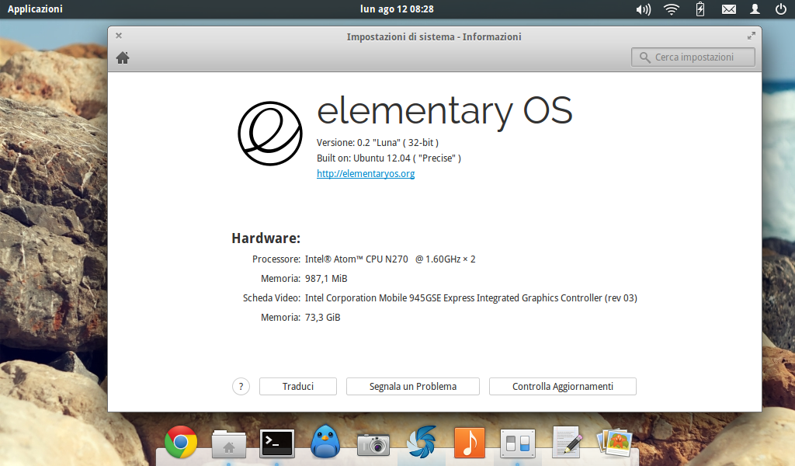
Task: Click the Processore: label
Action: coord(276,259)
